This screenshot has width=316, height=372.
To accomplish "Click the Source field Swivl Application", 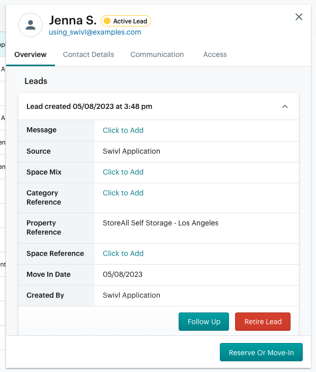I will click(131, 151).
